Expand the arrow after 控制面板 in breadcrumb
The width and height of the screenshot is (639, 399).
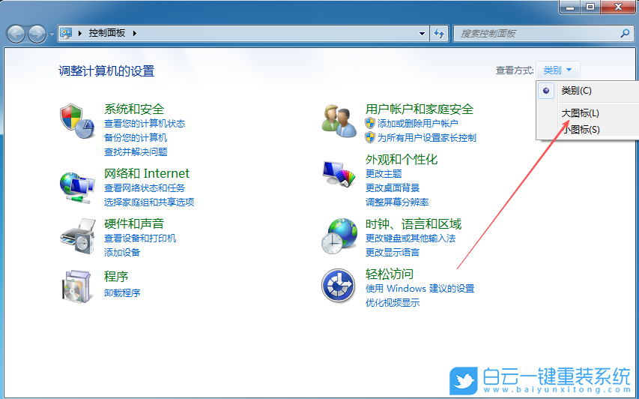click(135, 33)
